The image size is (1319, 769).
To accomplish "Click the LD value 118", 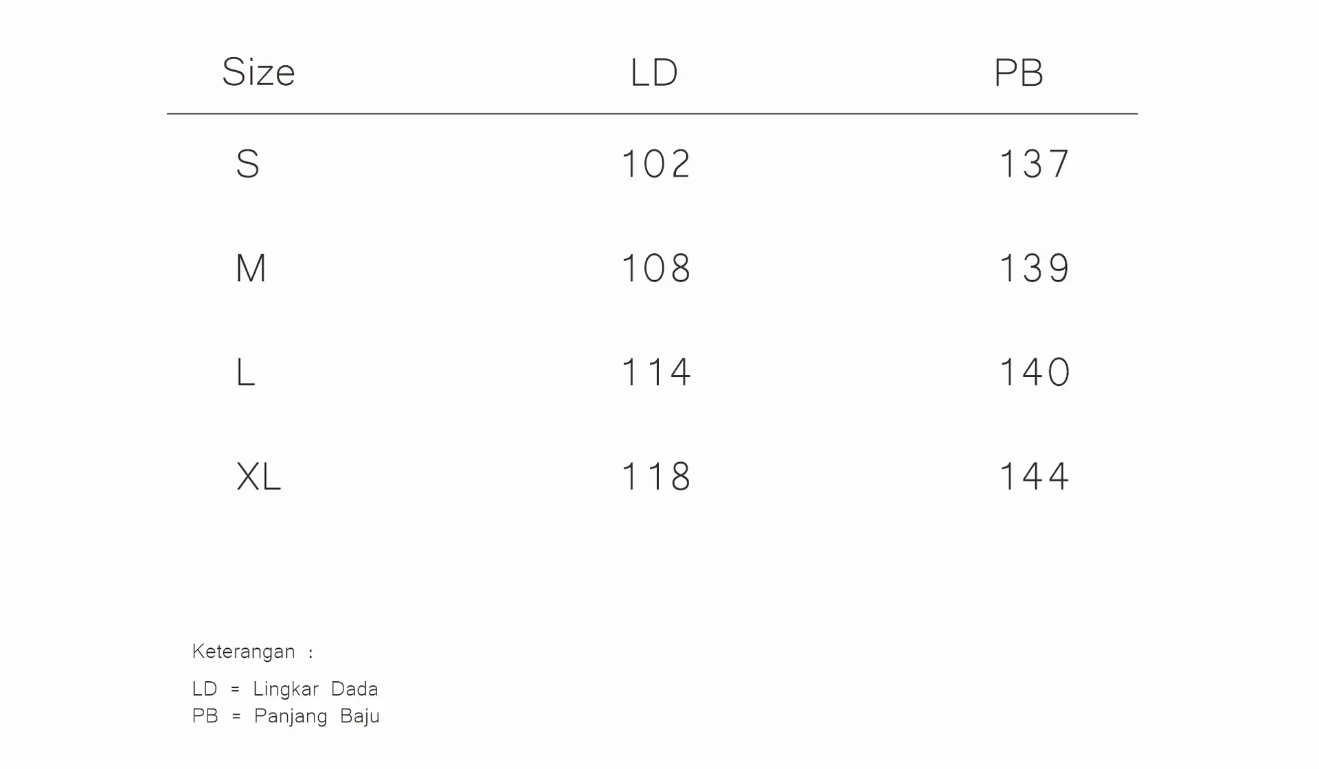I will click(x=655, y=477).
